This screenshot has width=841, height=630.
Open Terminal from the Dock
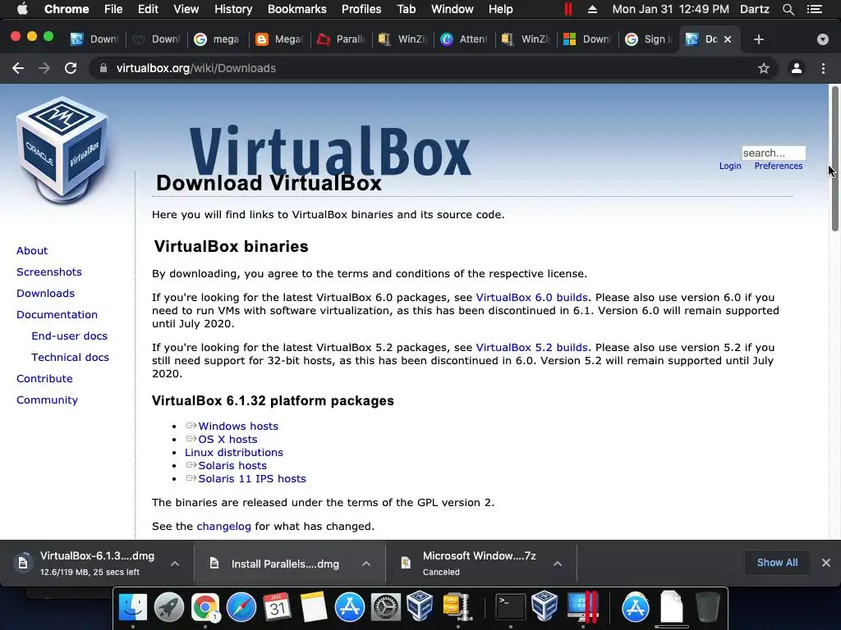[509, 607]
